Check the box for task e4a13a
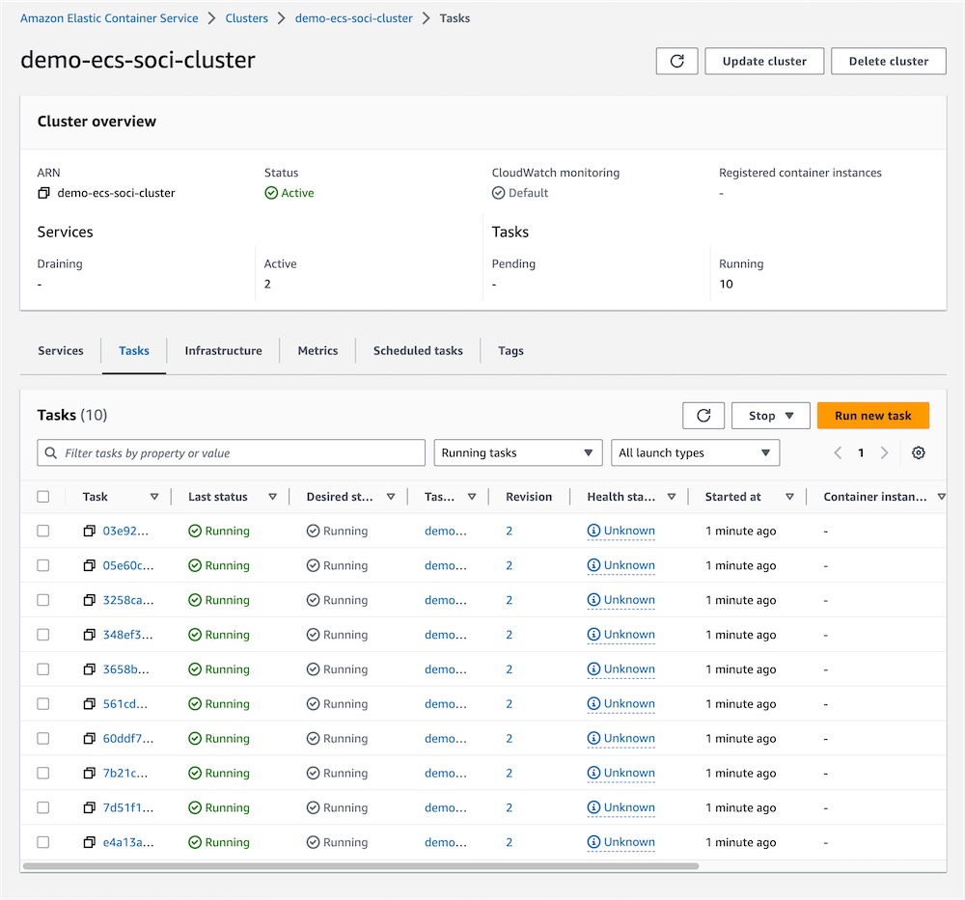Image resolution: width=965 pixels, height=900 pixels. tap(43, 841)
